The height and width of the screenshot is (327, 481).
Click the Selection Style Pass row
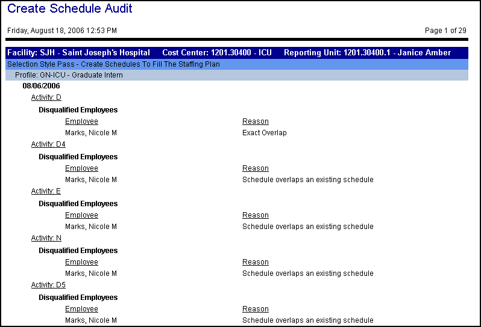pyautogui.click(x=113, y=64)
